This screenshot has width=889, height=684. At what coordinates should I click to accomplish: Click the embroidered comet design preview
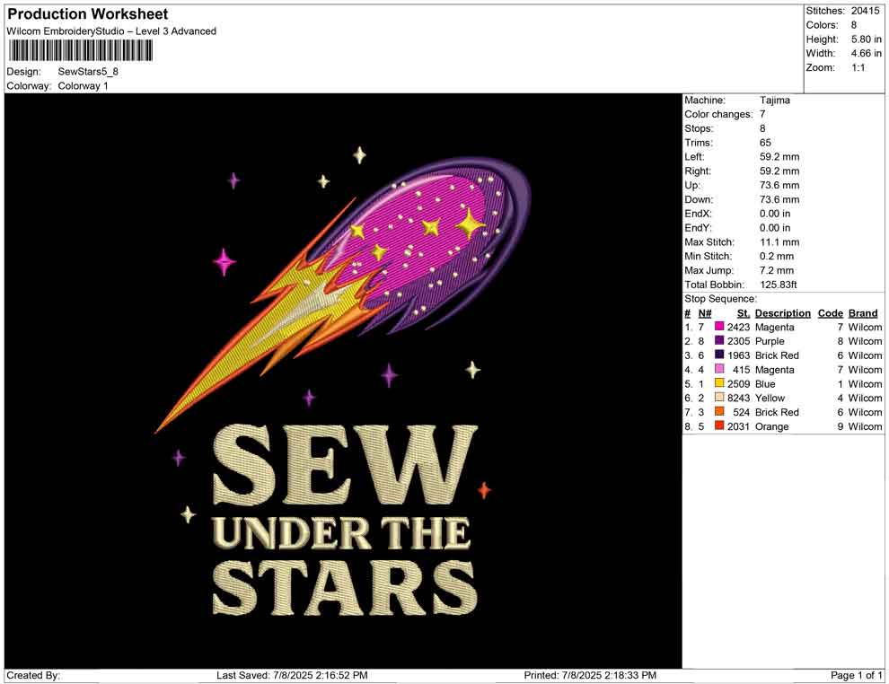click(x=343, y=381)
